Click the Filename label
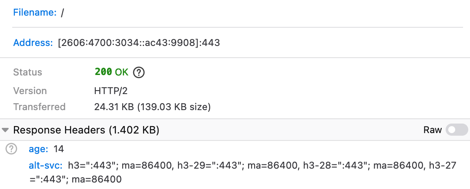 [x=35, y=13]
